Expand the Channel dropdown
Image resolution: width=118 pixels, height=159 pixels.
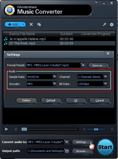pyautogui.click(x=105, y=77)
